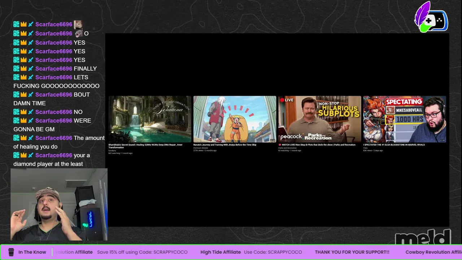The image size is (462, 260).
Task: Open the Parks and Recreation channel name
Action: (x=287, y=148)
